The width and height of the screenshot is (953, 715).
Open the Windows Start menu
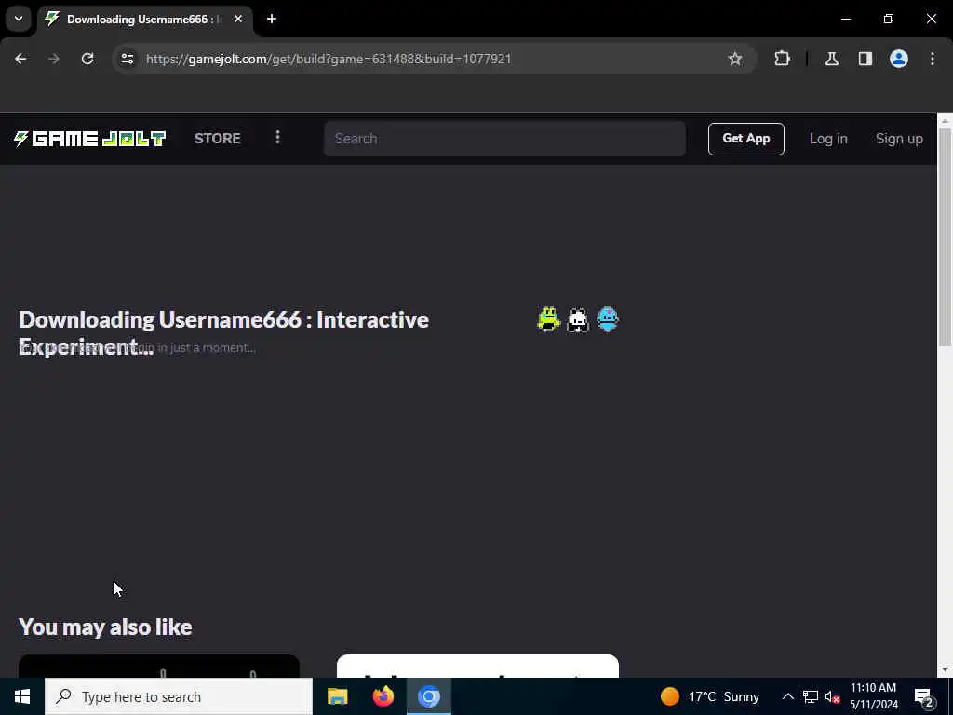click(22, 696)
